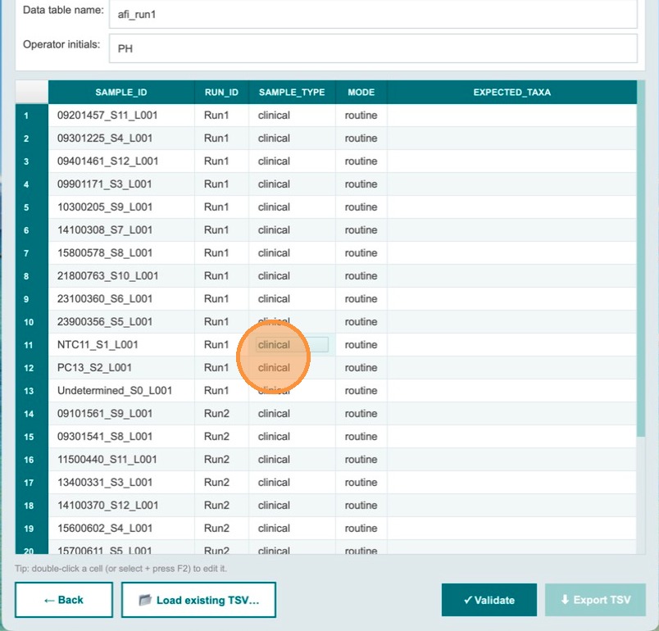The image size is (659, 631).
Task: Select sample type cell for PC13_S2_L001
Action: tap(292, 368)
